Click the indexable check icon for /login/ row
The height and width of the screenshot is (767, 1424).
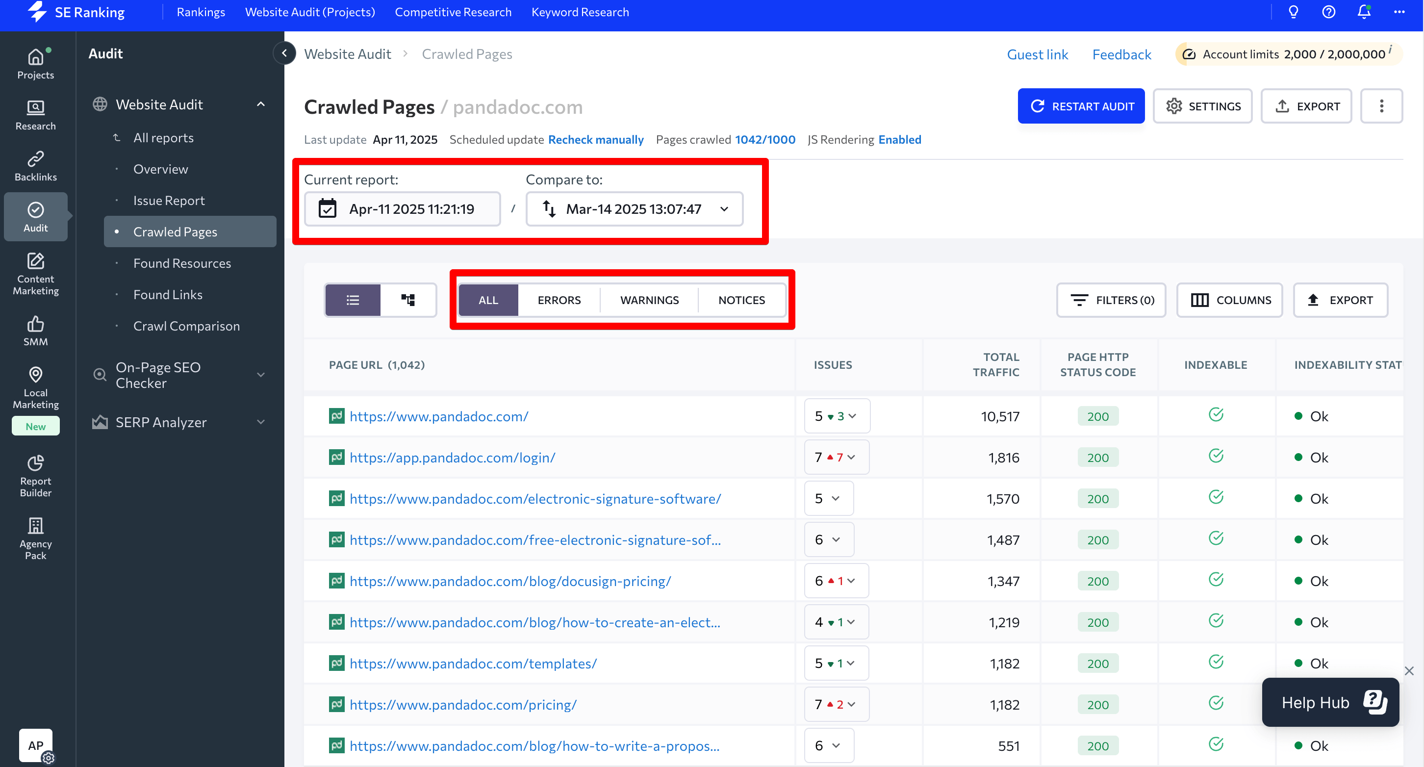click(1216, 456)
